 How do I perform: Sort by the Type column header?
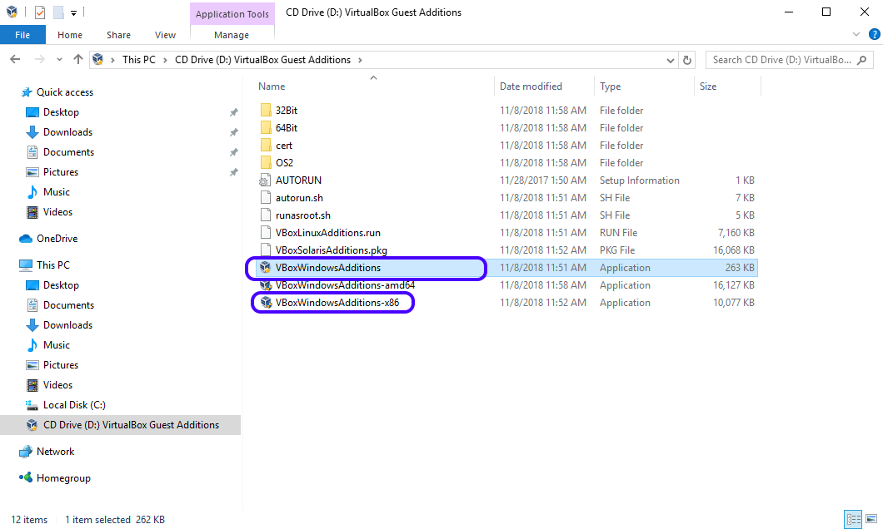[x=610, y=86]
